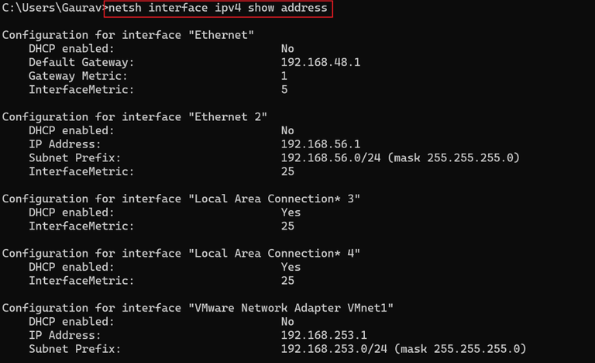Click the "Local Area Connection* 4" interface name
This screenshot has width=595, height=363.
[x=275, y=254]
